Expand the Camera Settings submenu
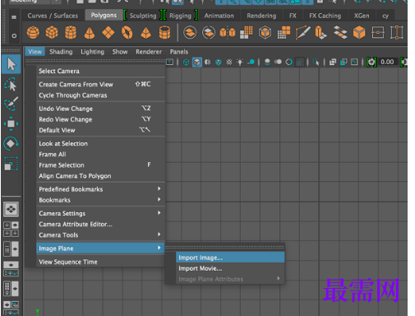 tap(100, 213)
